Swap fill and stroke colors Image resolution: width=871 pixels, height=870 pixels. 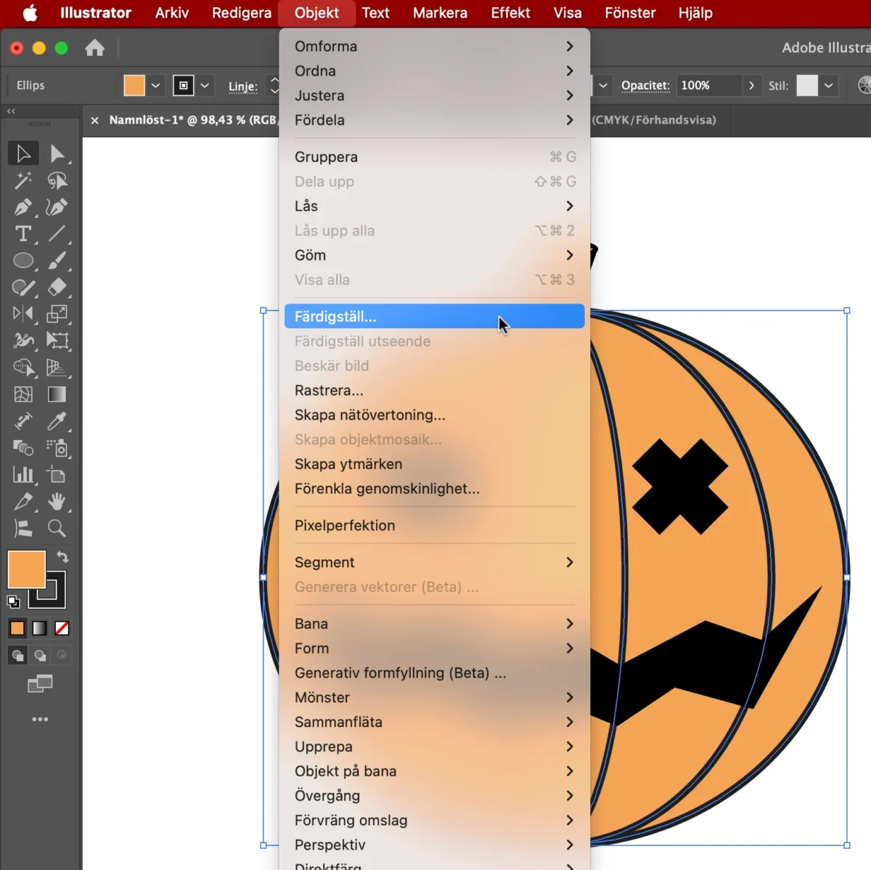[x=63, y=557]
